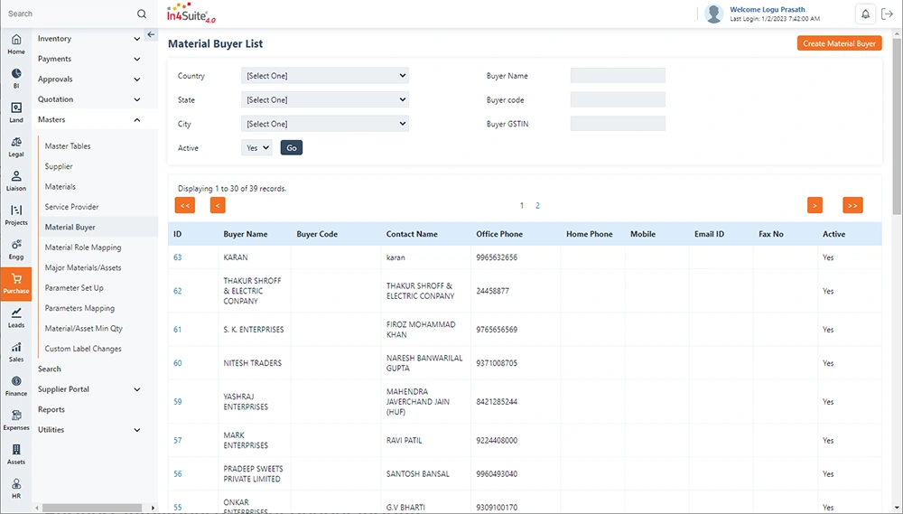903x514 pixels.
Task: Open the Home module icon
Action: 16,44
